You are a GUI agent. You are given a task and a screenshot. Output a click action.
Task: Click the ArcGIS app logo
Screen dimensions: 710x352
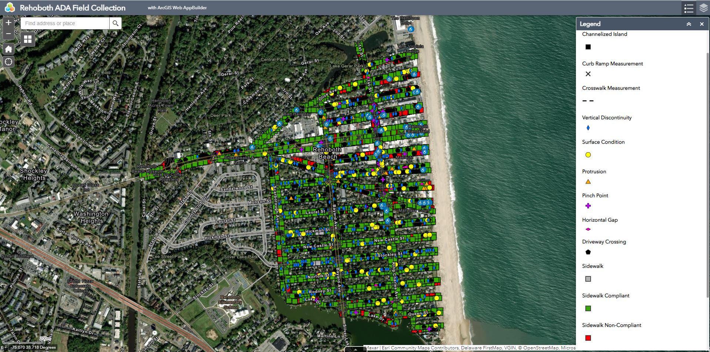[x=10, y=8]
